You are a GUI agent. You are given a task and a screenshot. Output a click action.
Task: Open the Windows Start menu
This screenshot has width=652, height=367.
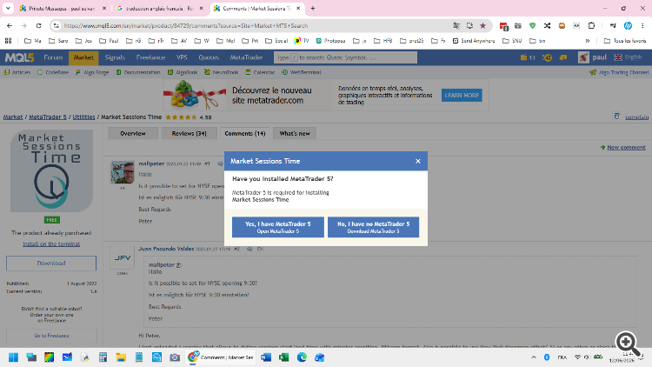[13, 357]
